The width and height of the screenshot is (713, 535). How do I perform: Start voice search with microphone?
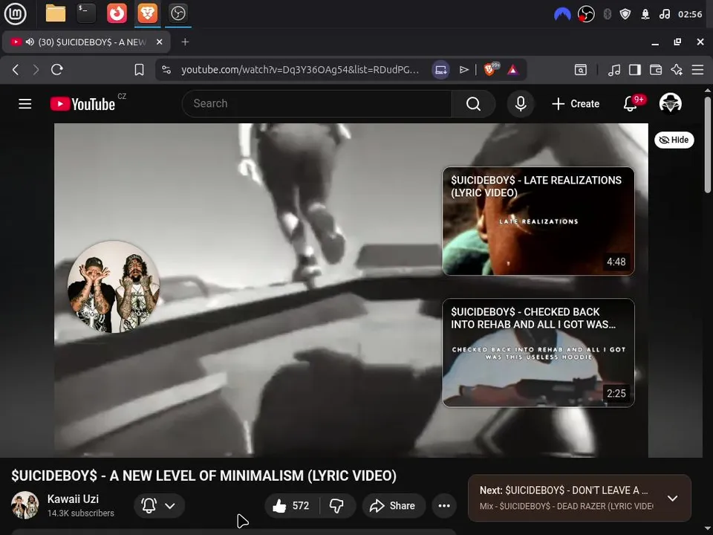coord(521,104)
